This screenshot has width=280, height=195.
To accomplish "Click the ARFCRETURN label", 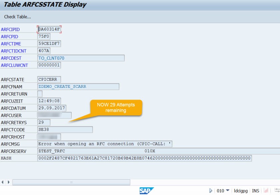I will pos(14,94).
